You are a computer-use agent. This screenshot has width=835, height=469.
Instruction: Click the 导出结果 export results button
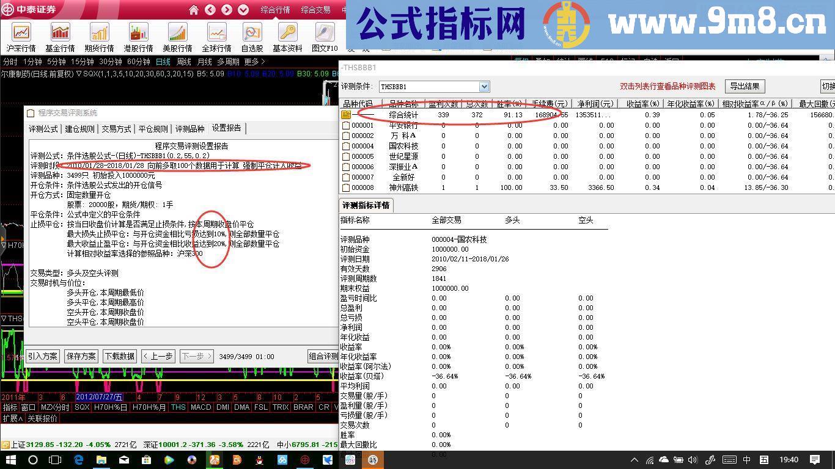click(745, 86)
